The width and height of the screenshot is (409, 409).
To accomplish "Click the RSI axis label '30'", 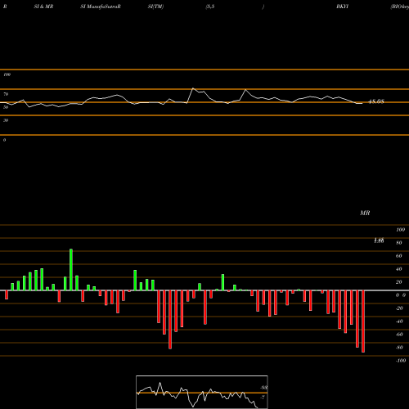I will (x=6, y=120).
